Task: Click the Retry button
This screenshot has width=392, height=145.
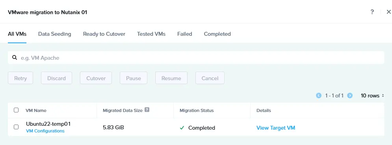Action: 20,78
